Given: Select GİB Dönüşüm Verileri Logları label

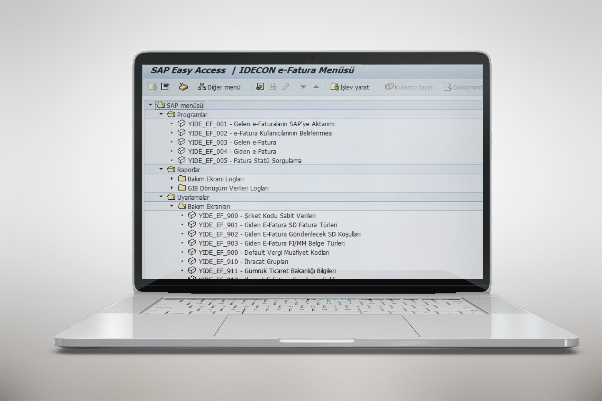Looking at the screenshot, I should [228, 188].
